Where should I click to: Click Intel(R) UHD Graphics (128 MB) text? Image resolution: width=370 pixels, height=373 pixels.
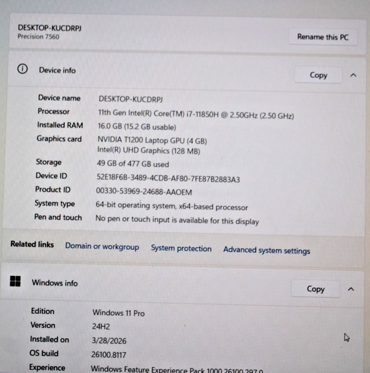click(x=149, y=150)
